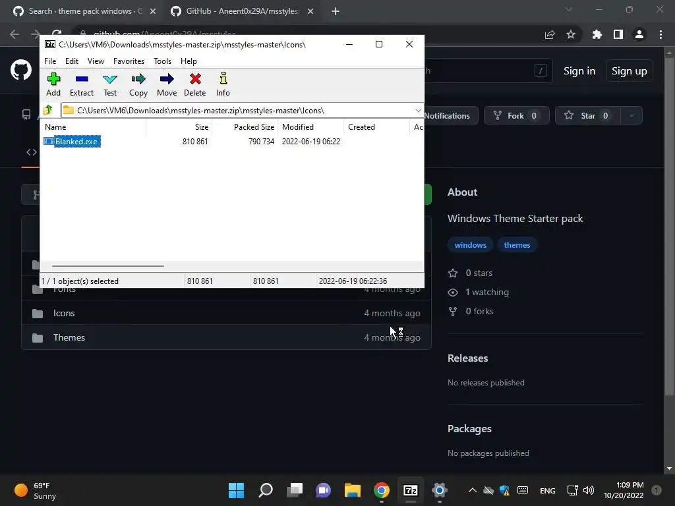Close the GitHub Aneent0x29A/msstyles tab

coord(310,12)
